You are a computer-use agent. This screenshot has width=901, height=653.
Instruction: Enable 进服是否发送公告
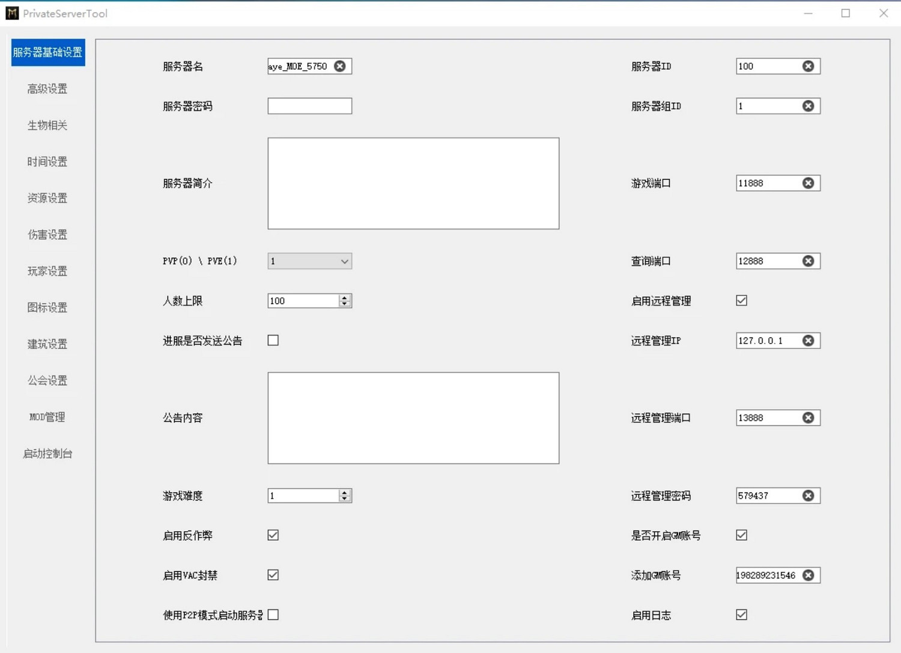coord(273,340)
